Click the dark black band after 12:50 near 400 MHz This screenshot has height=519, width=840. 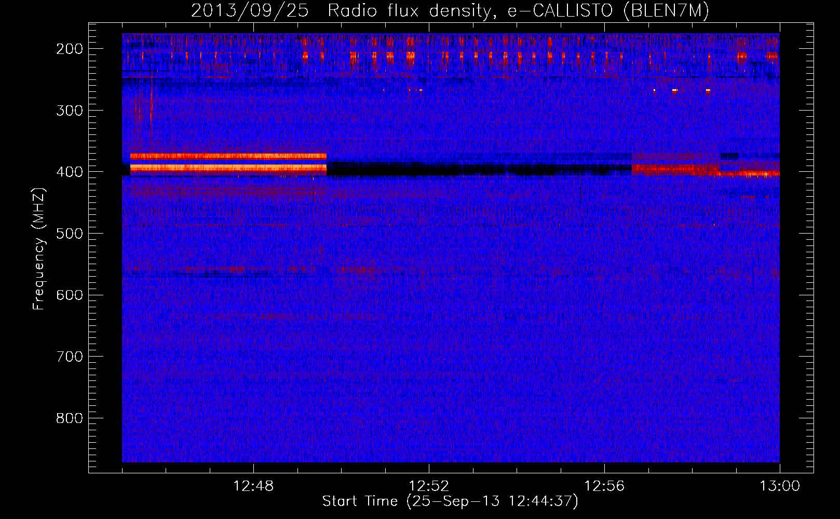click(479, 168)
